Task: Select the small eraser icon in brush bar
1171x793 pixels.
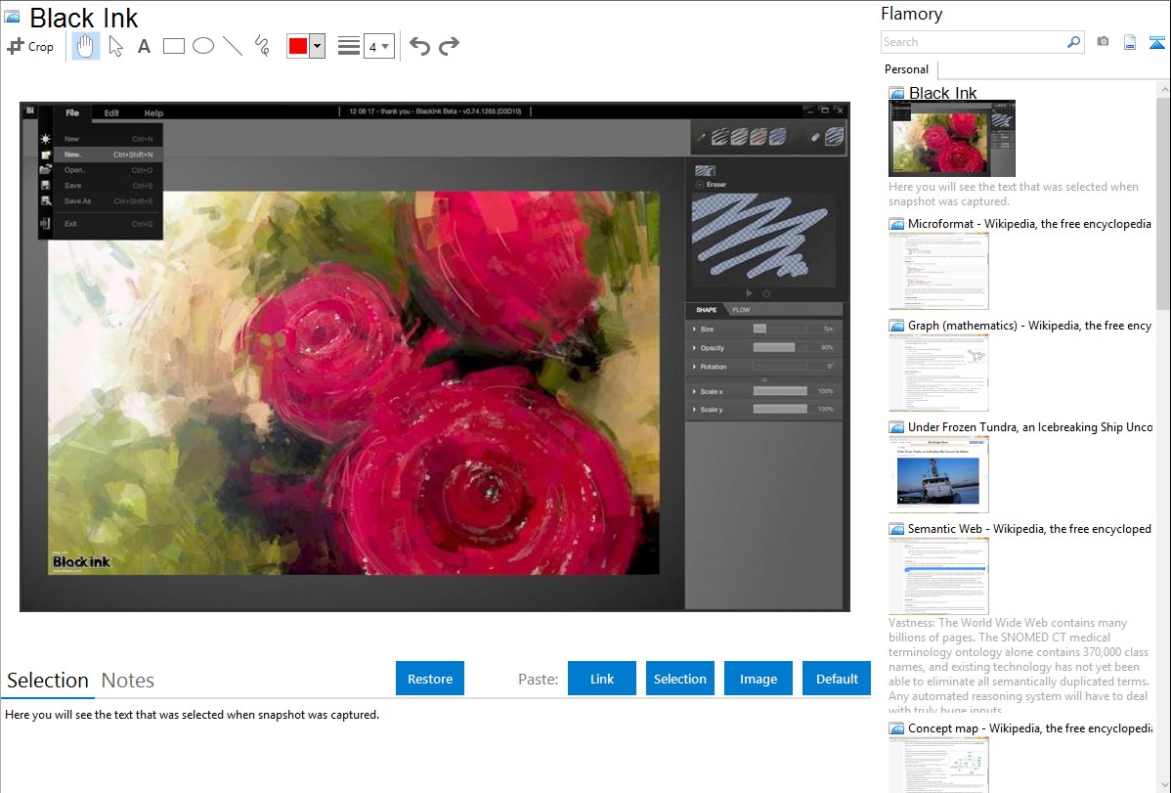Action: point(815,137)
